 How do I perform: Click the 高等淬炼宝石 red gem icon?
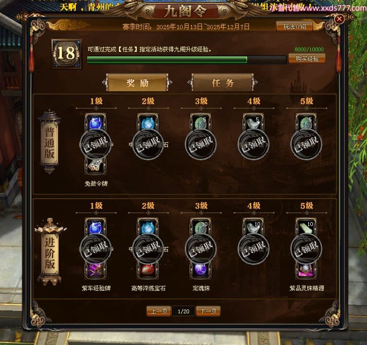(148, 271)
